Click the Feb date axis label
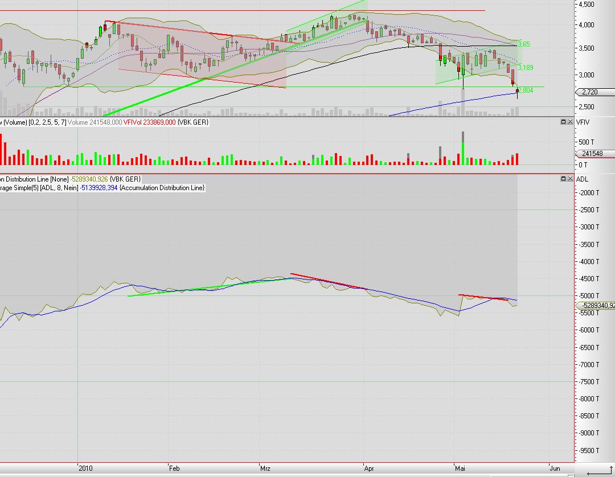Image resolution: width=615 pixels, height=477 pixels. [174, 468]
